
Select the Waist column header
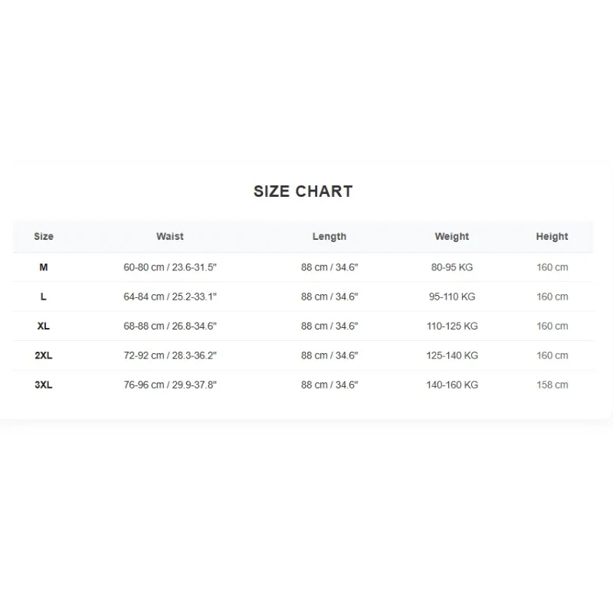click(x=169, y=237)
